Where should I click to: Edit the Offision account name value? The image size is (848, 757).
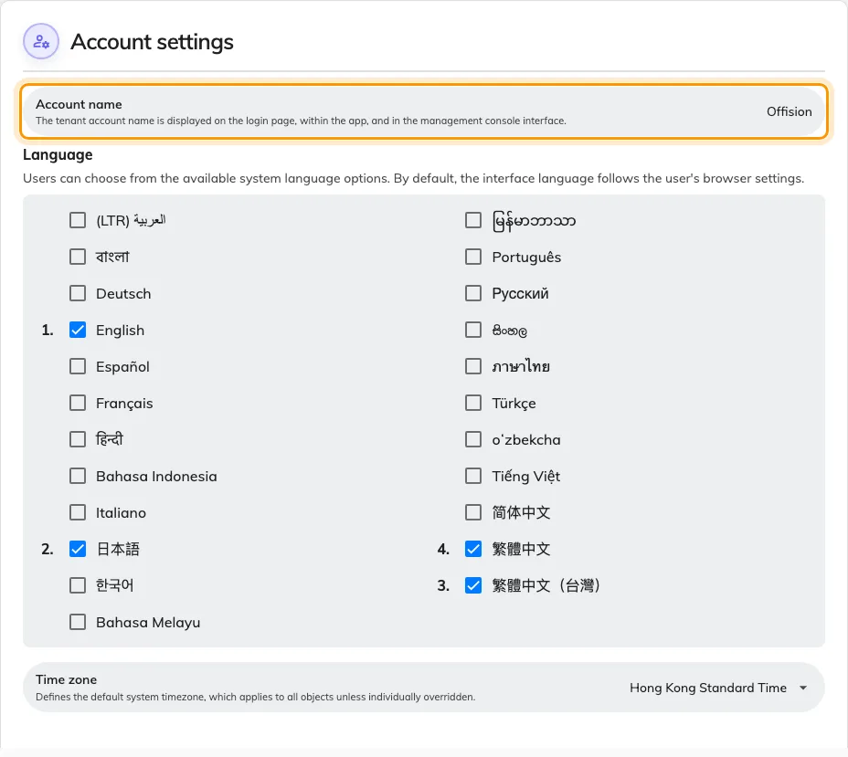(789, 111)
